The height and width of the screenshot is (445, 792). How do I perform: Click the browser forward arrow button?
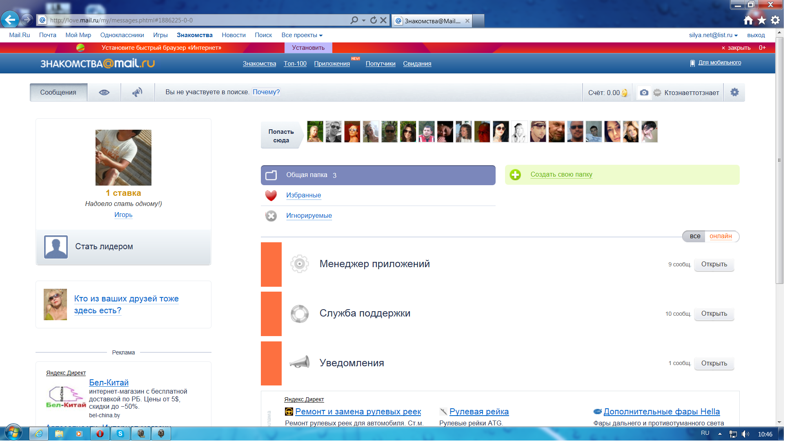click(x=27, y=19)
